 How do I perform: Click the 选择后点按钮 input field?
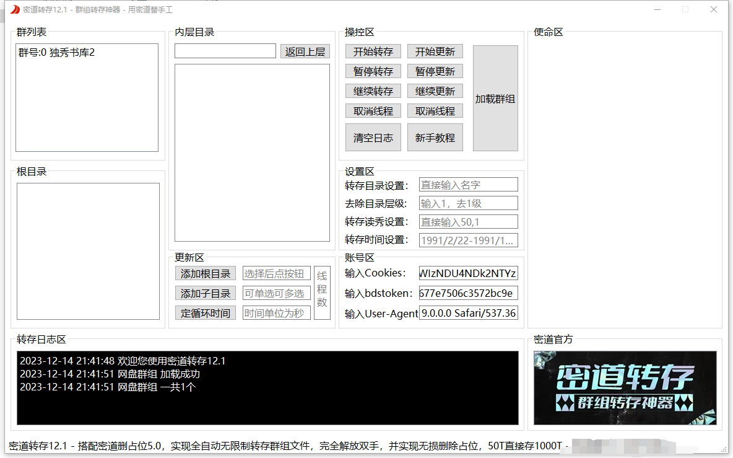pos(276,274)
